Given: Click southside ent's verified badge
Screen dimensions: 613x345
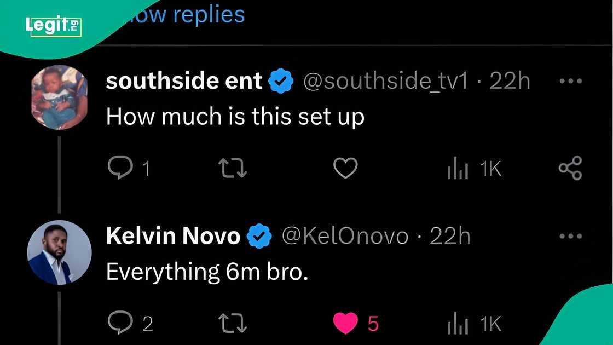Looking at the screenshot, I should tap(282, 82).
